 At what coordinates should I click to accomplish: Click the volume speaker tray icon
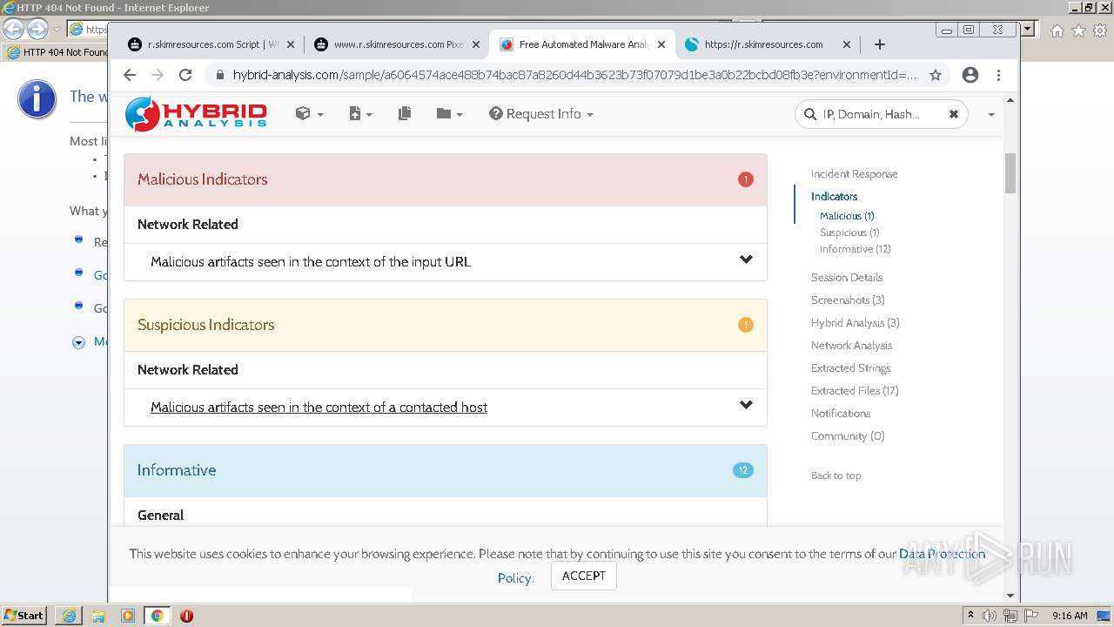coord(990,616)
